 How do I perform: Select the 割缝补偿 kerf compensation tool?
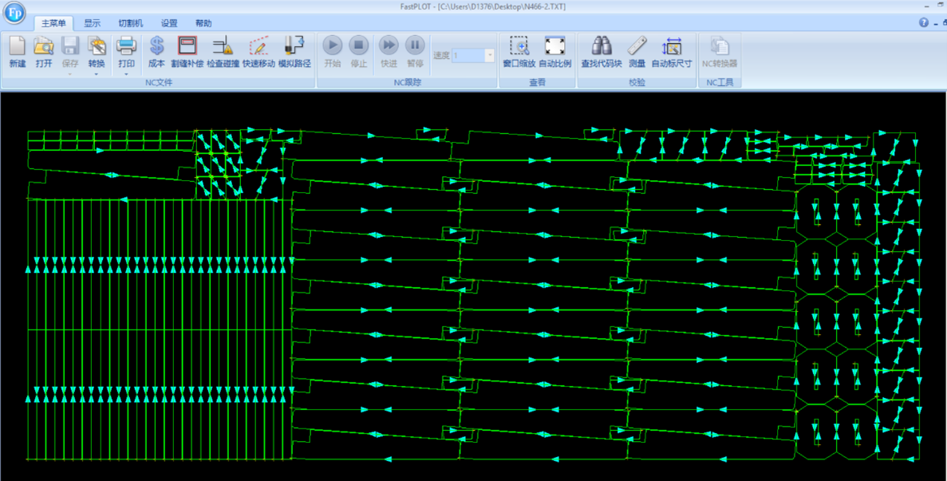point(187,51)
